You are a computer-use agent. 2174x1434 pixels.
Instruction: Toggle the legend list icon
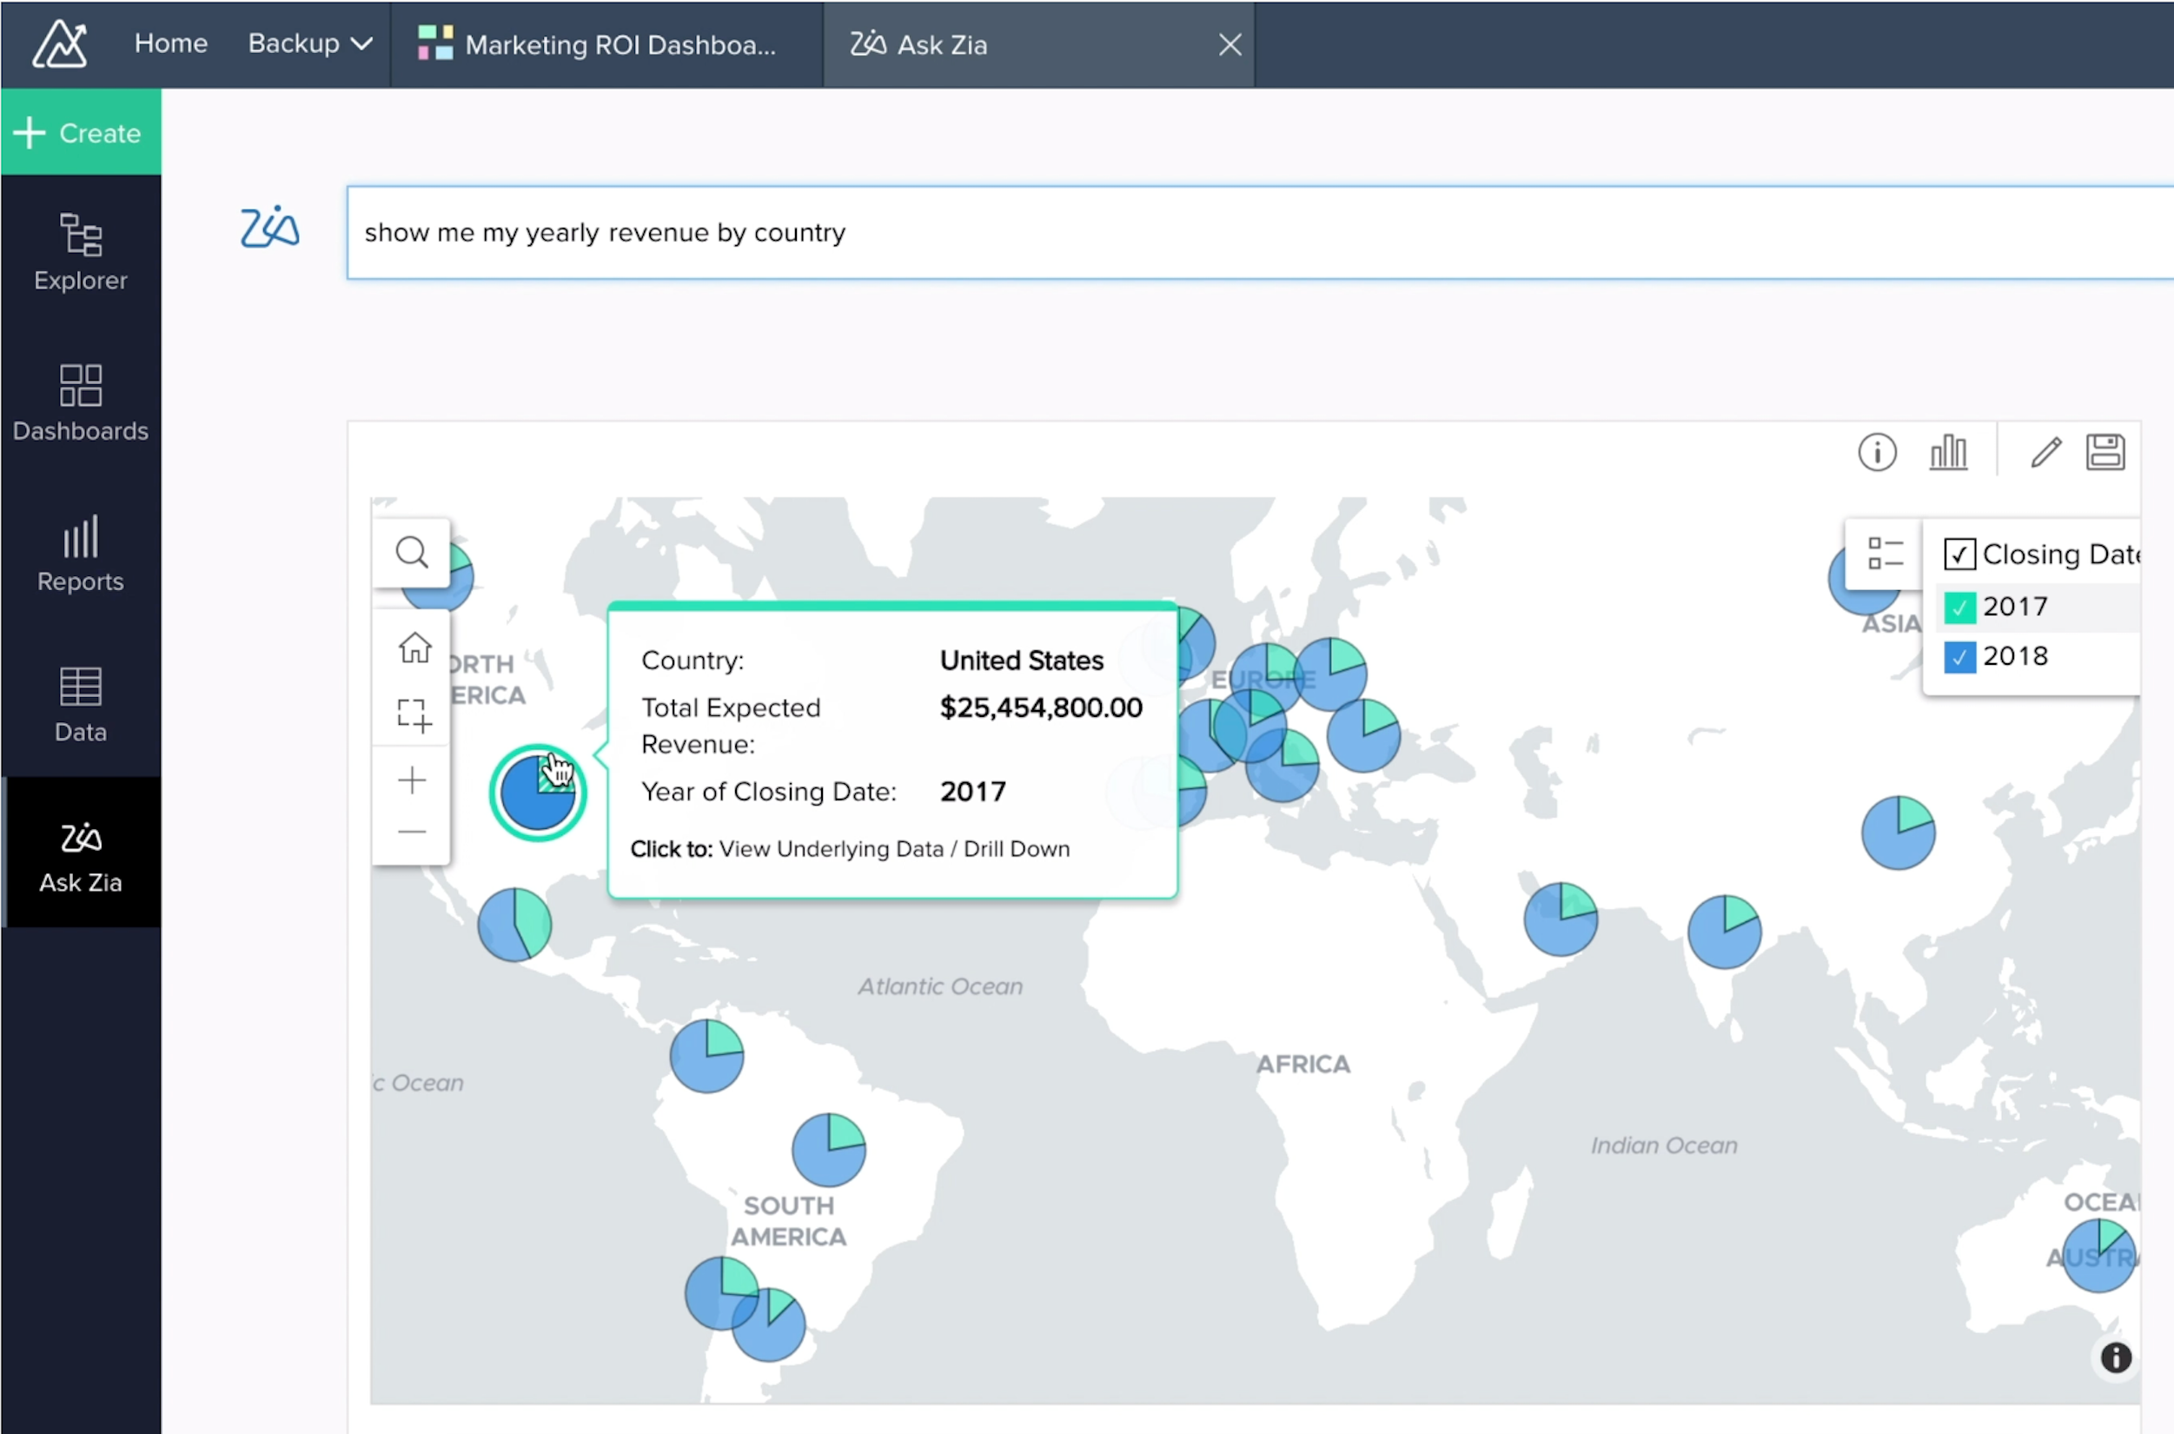(1884, 554)
